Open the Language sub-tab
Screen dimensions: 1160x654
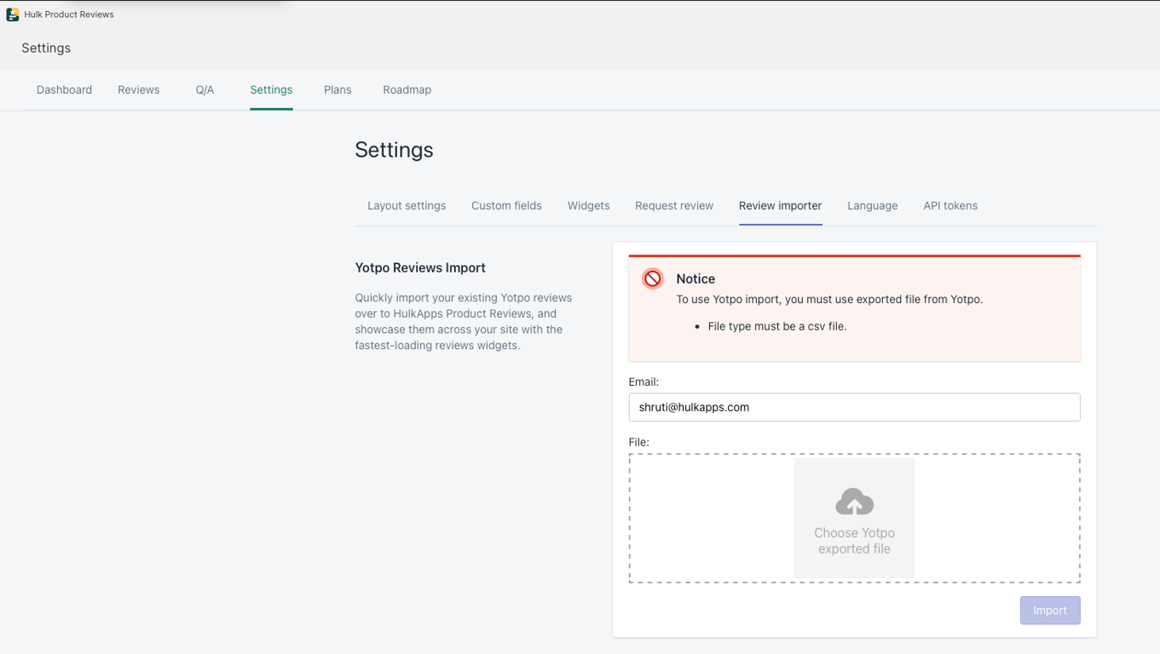point(872,205)
